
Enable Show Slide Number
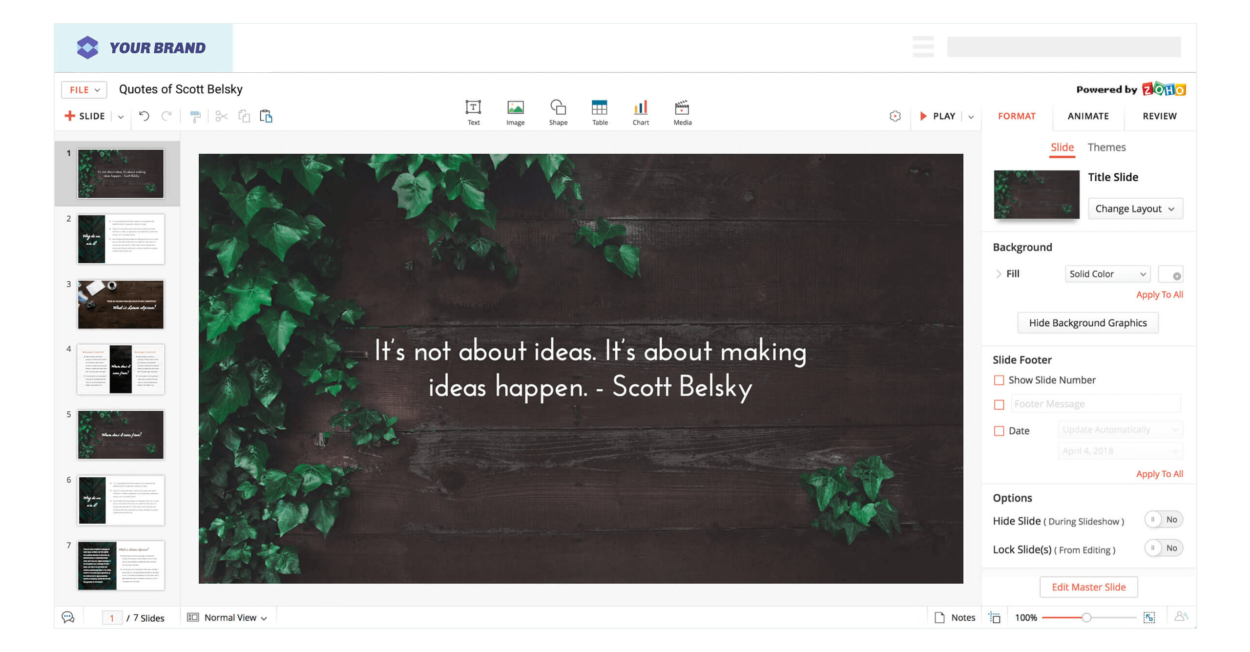[x=999, y=380]
